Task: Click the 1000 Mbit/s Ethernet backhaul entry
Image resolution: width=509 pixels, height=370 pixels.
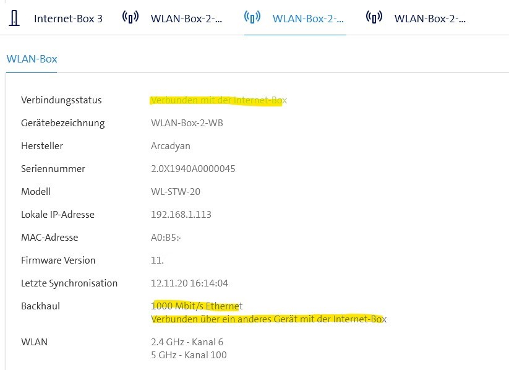Action: coord(195,306)
